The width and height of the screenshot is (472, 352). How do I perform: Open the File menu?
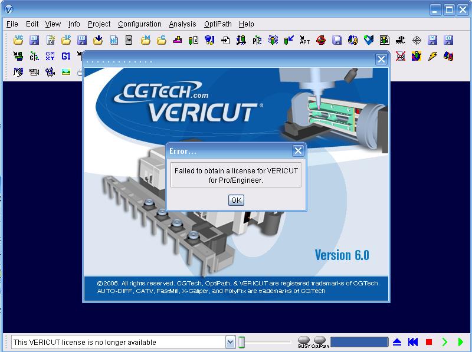[x=12, y=24]
